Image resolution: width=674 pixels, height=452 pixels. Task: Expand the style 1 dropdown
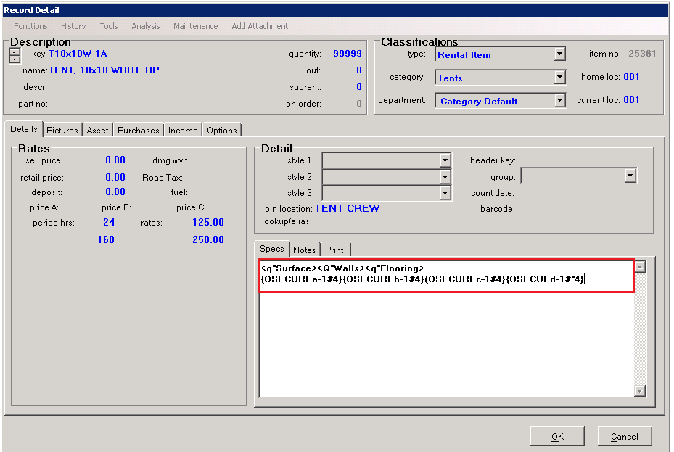point(445,160)
